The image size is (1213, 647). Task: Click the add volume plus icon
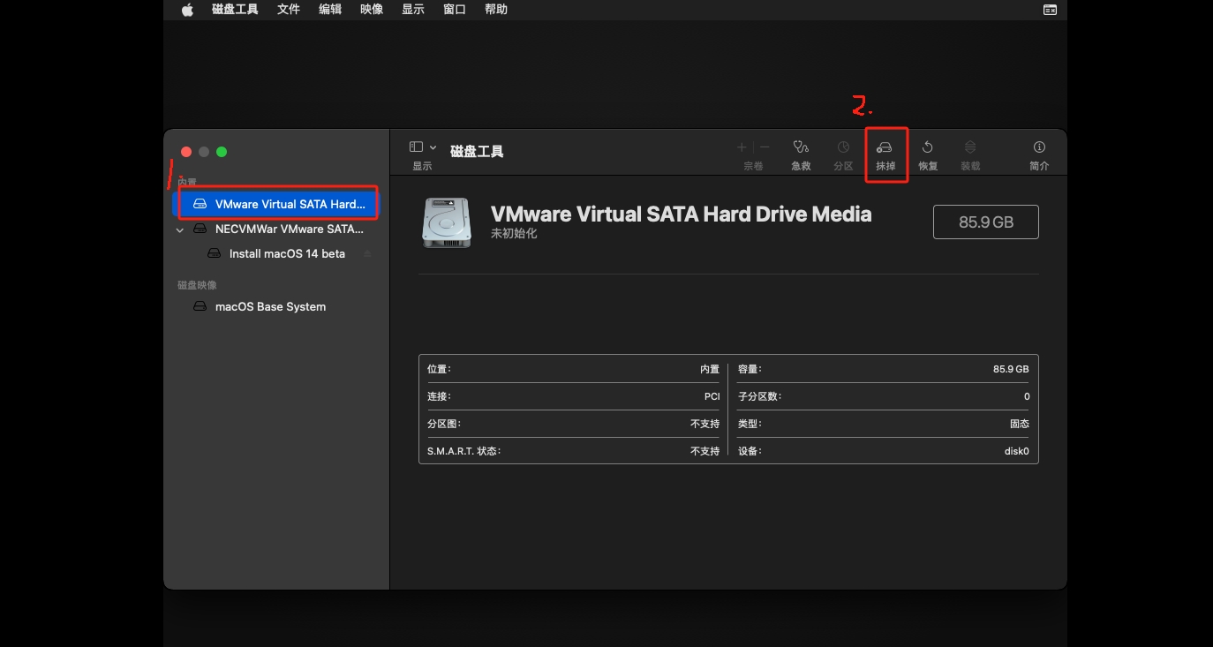[742, 147]
